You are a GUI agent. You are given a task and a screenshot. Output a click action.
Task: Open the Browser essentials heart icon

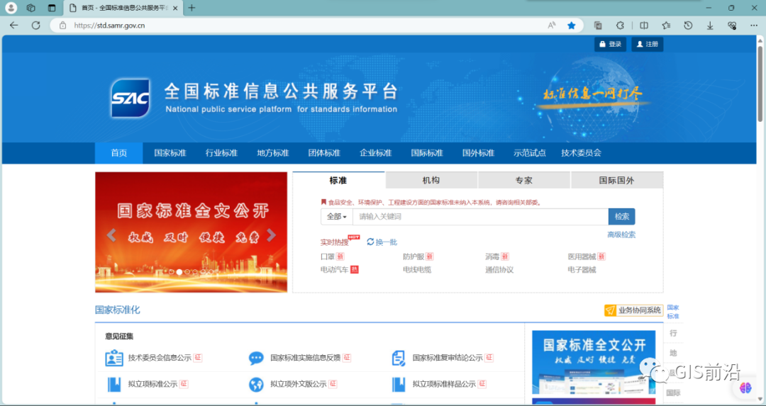pyautogui.click(x=732, y=26)
